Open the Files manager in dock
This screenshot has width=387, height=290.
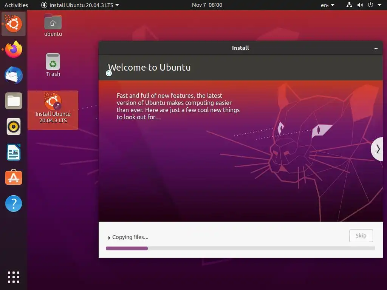14,101
